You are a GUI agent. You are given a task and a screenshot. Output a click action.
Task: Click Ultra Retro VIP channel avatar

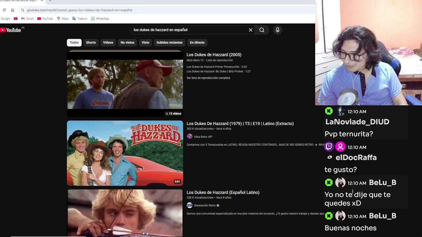pyautogui.click(x=189, y=137)
